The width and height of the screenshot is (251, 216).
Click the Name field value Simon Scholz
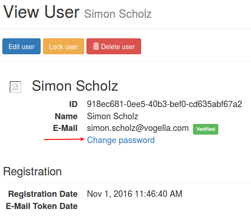[x=113, y=116]
